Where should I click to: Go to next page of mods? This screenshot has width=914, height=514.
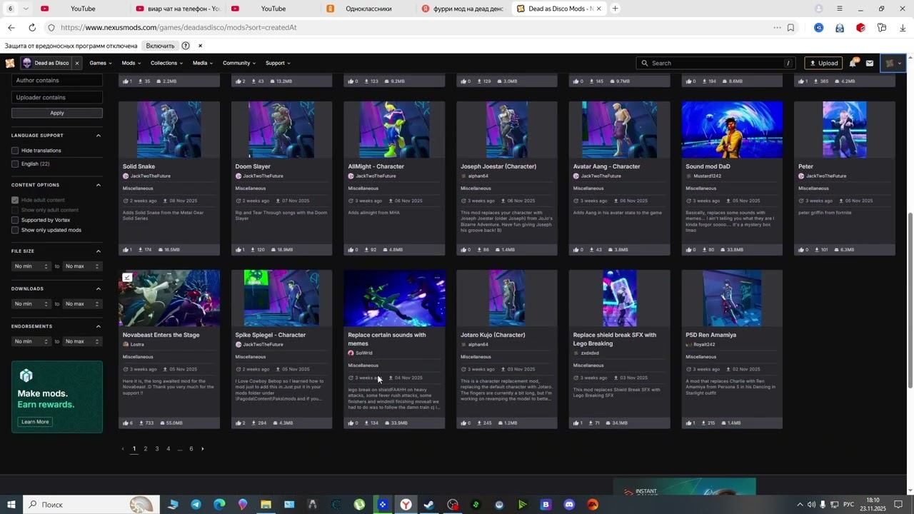[203, 449]
